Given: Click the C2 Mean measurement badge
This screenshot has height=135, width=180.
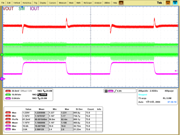Looking at the screenshot, I should pos(8,123).
